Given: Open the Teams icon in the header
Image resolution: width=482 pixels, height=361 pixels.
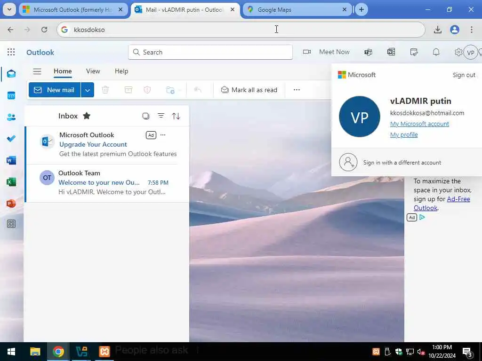Looking at the screenshot, I should coord(368,52).
